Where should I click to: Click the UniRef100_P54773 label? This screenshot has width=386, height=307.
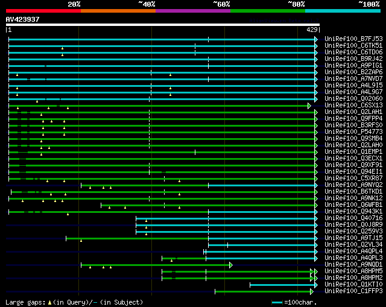pos(353,132)
